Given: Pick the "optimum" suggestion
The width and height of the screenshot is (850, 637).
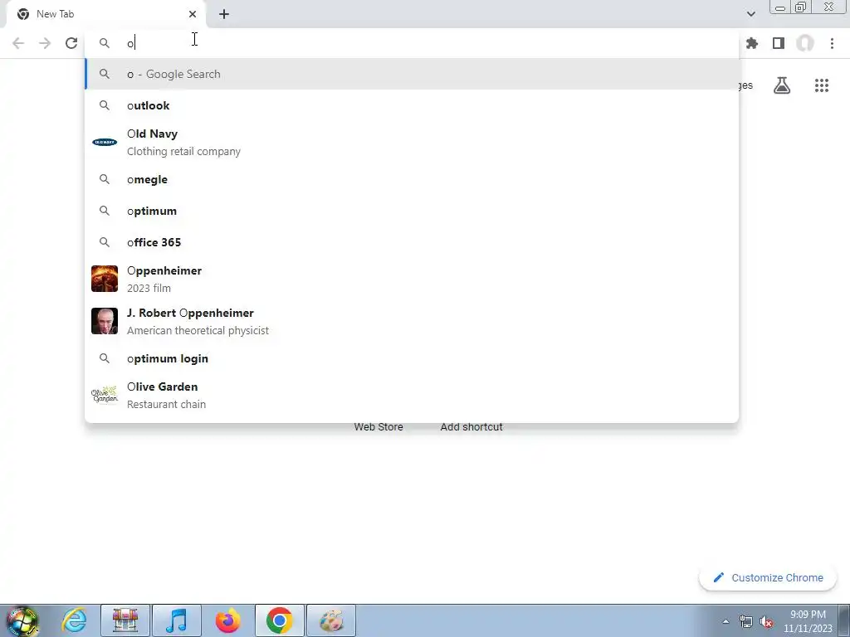Looking at the screenshot, I should (412, 211).
